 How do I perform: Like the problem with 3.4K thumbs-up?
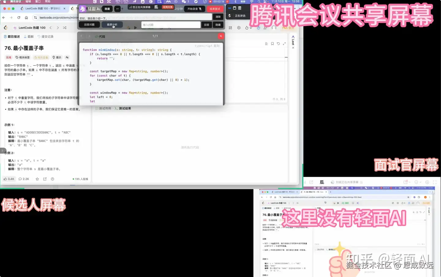[9, 179]
